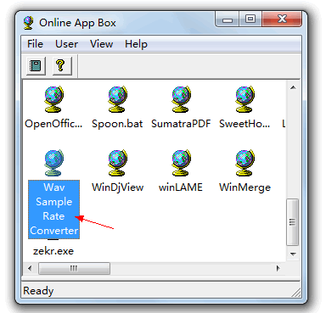The height and width of the screenshot is (313, 326).
Task: Click the vertical scrollbar down arrow
Action: coord(293,254)
